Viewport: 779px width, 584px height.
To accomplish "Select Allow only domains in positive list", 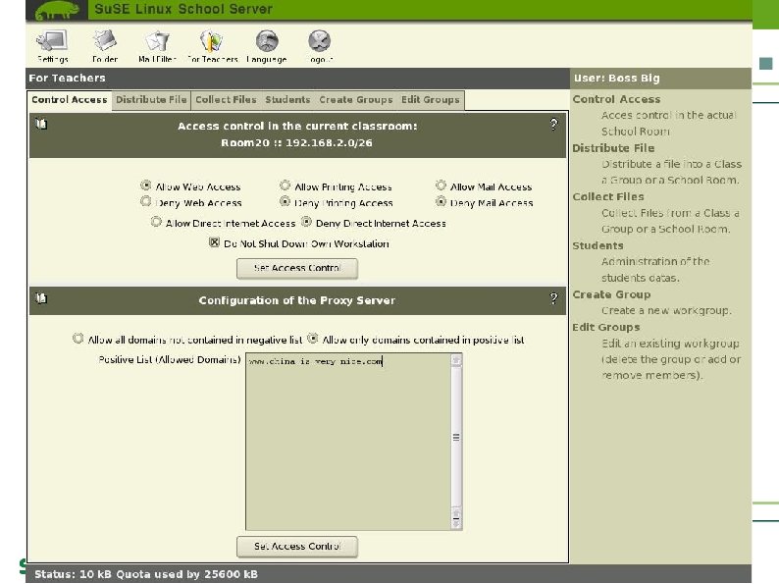I will [313, 339].
